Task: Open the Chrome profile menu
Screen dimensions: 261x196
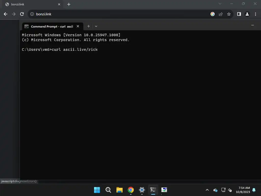Action: pyautogui.click(x=247, y=14)
